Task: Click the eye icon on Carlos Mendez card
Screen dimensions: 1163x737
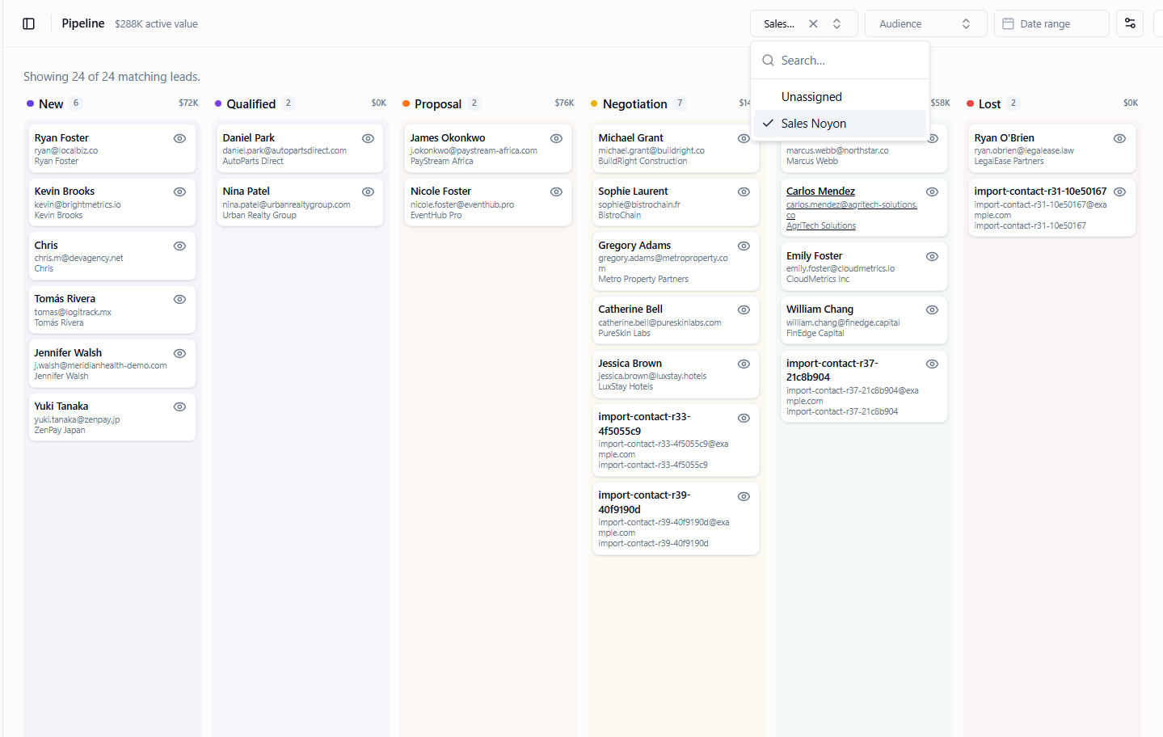Action: (x=932, y=192)
